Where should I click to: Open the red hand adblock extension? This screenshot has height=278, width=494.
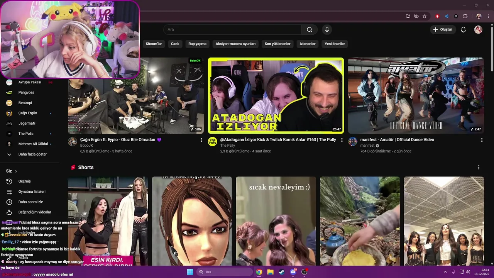pos(437,16)
